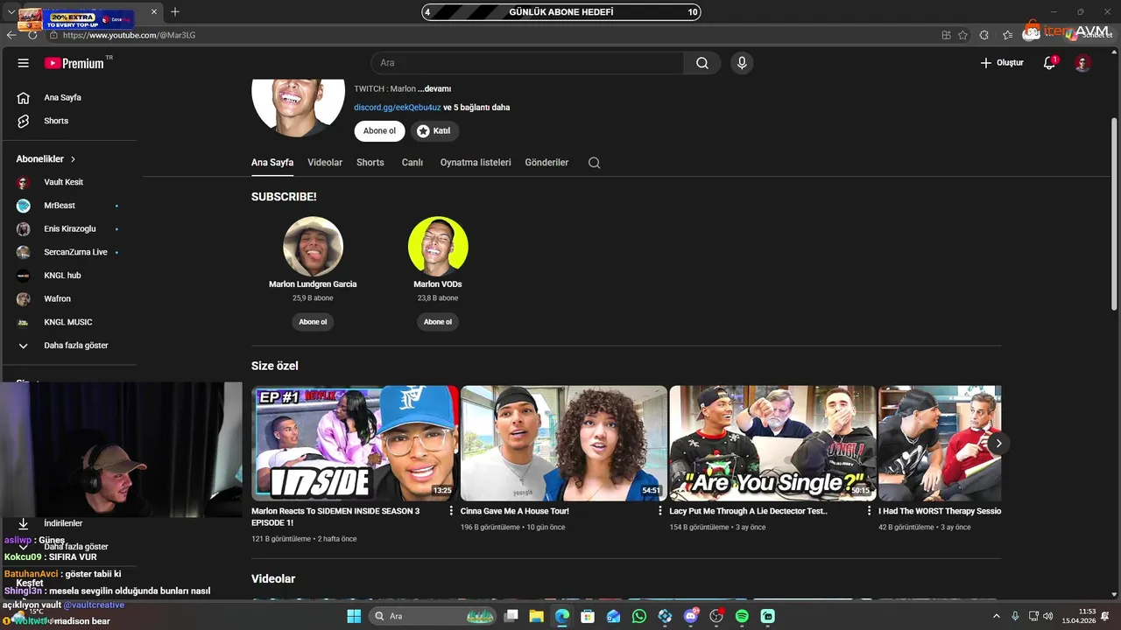Expand links: ve 5 bağlantı daha

point(476,108)
